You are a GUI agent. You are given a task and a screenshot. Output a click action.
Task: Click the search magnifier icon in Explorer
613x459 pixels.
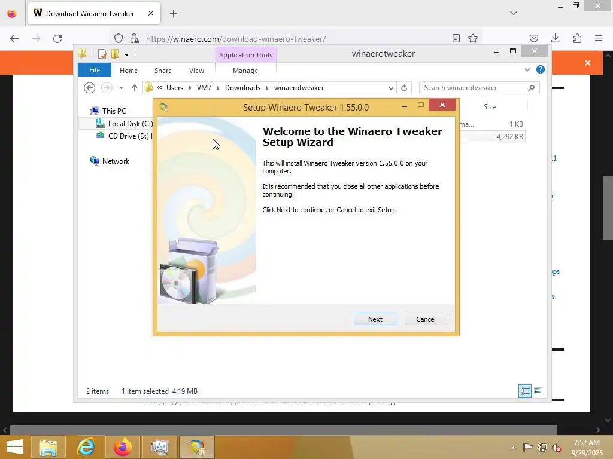pos(532,88)
